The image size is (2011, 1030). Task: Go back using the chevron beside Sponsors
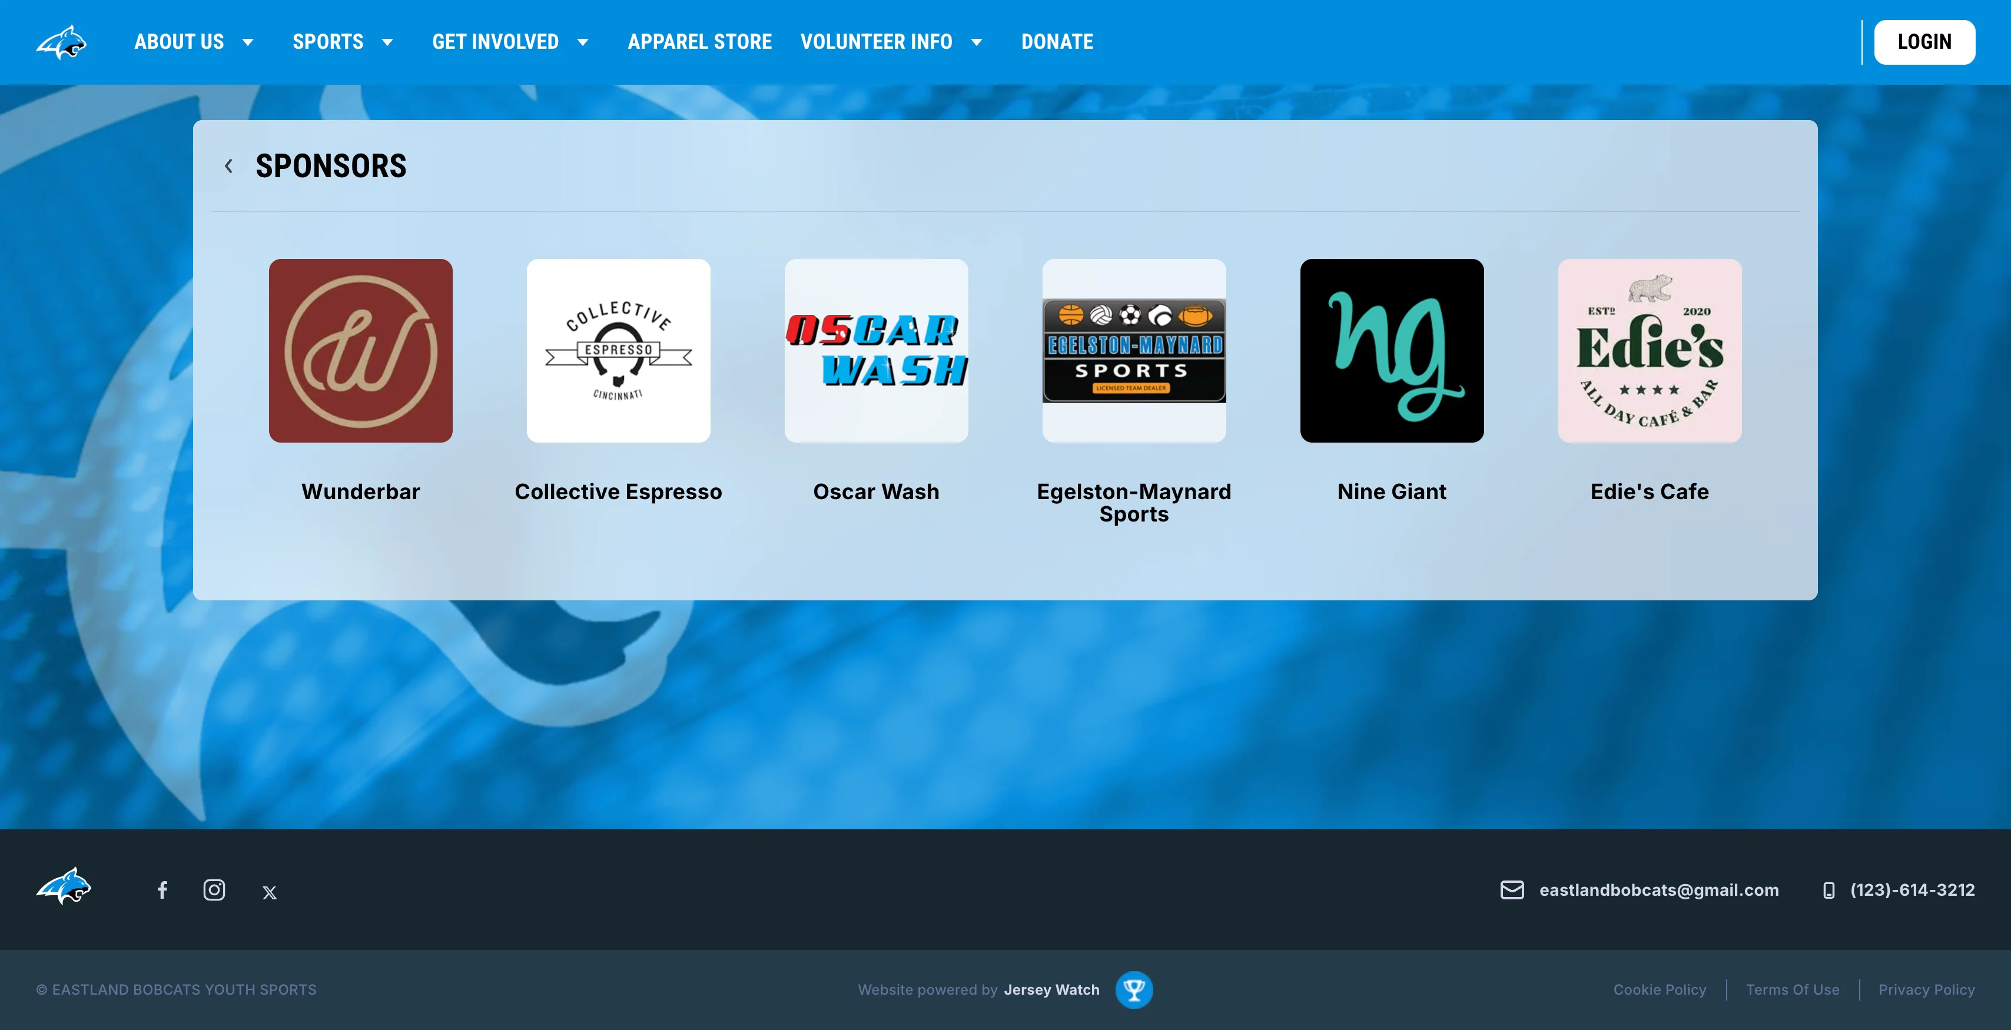pyautogui.click(x=229, y=166)
